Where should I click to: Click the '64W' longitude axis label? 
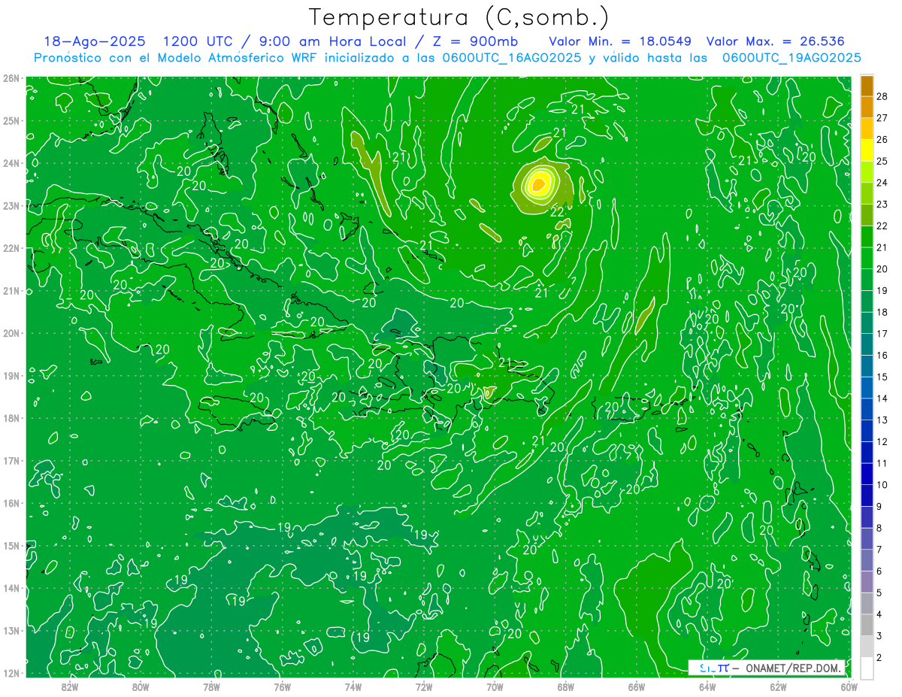[x=707, y=686]
